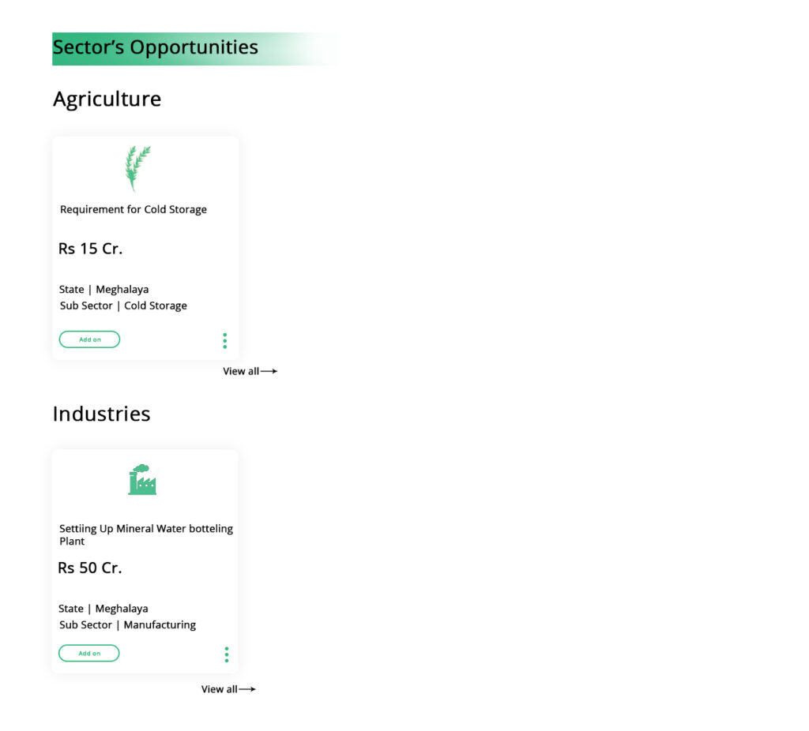
Task: Open three-dot menu on Mineral Water card
Action: pyautogui.click(x=227, y=654)
